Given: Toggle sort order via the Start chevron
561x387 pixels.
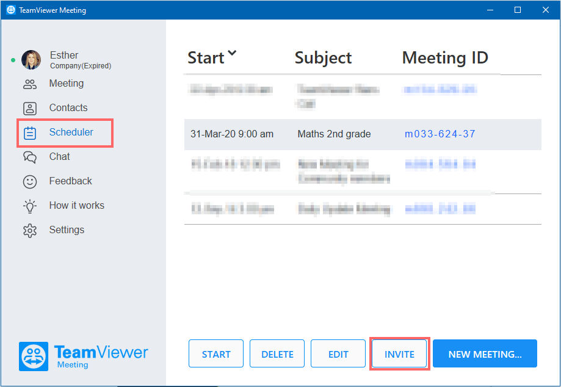Looking at the screenshot, I should 232,53.
